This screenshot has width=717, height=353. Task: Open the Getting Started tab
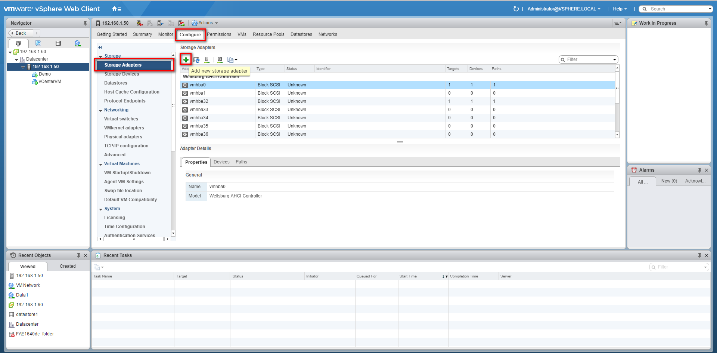[112, 34]
